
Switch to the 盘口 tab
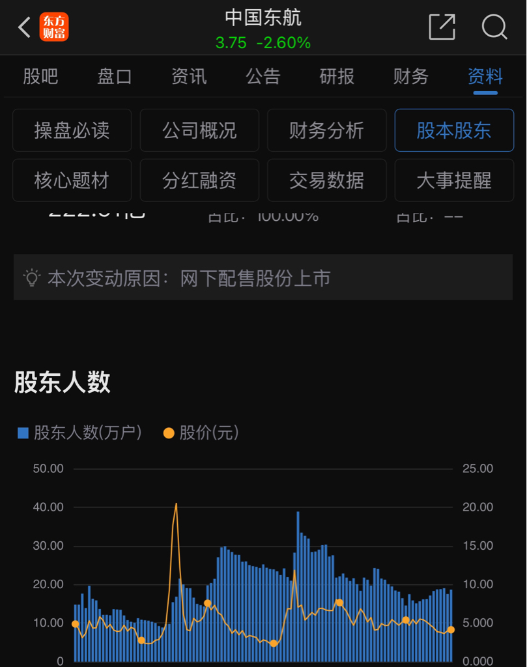point(115,77)
